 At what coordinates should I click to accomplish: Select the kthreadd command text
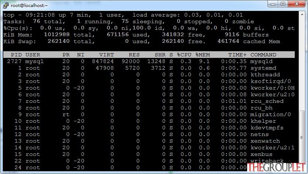265,74
